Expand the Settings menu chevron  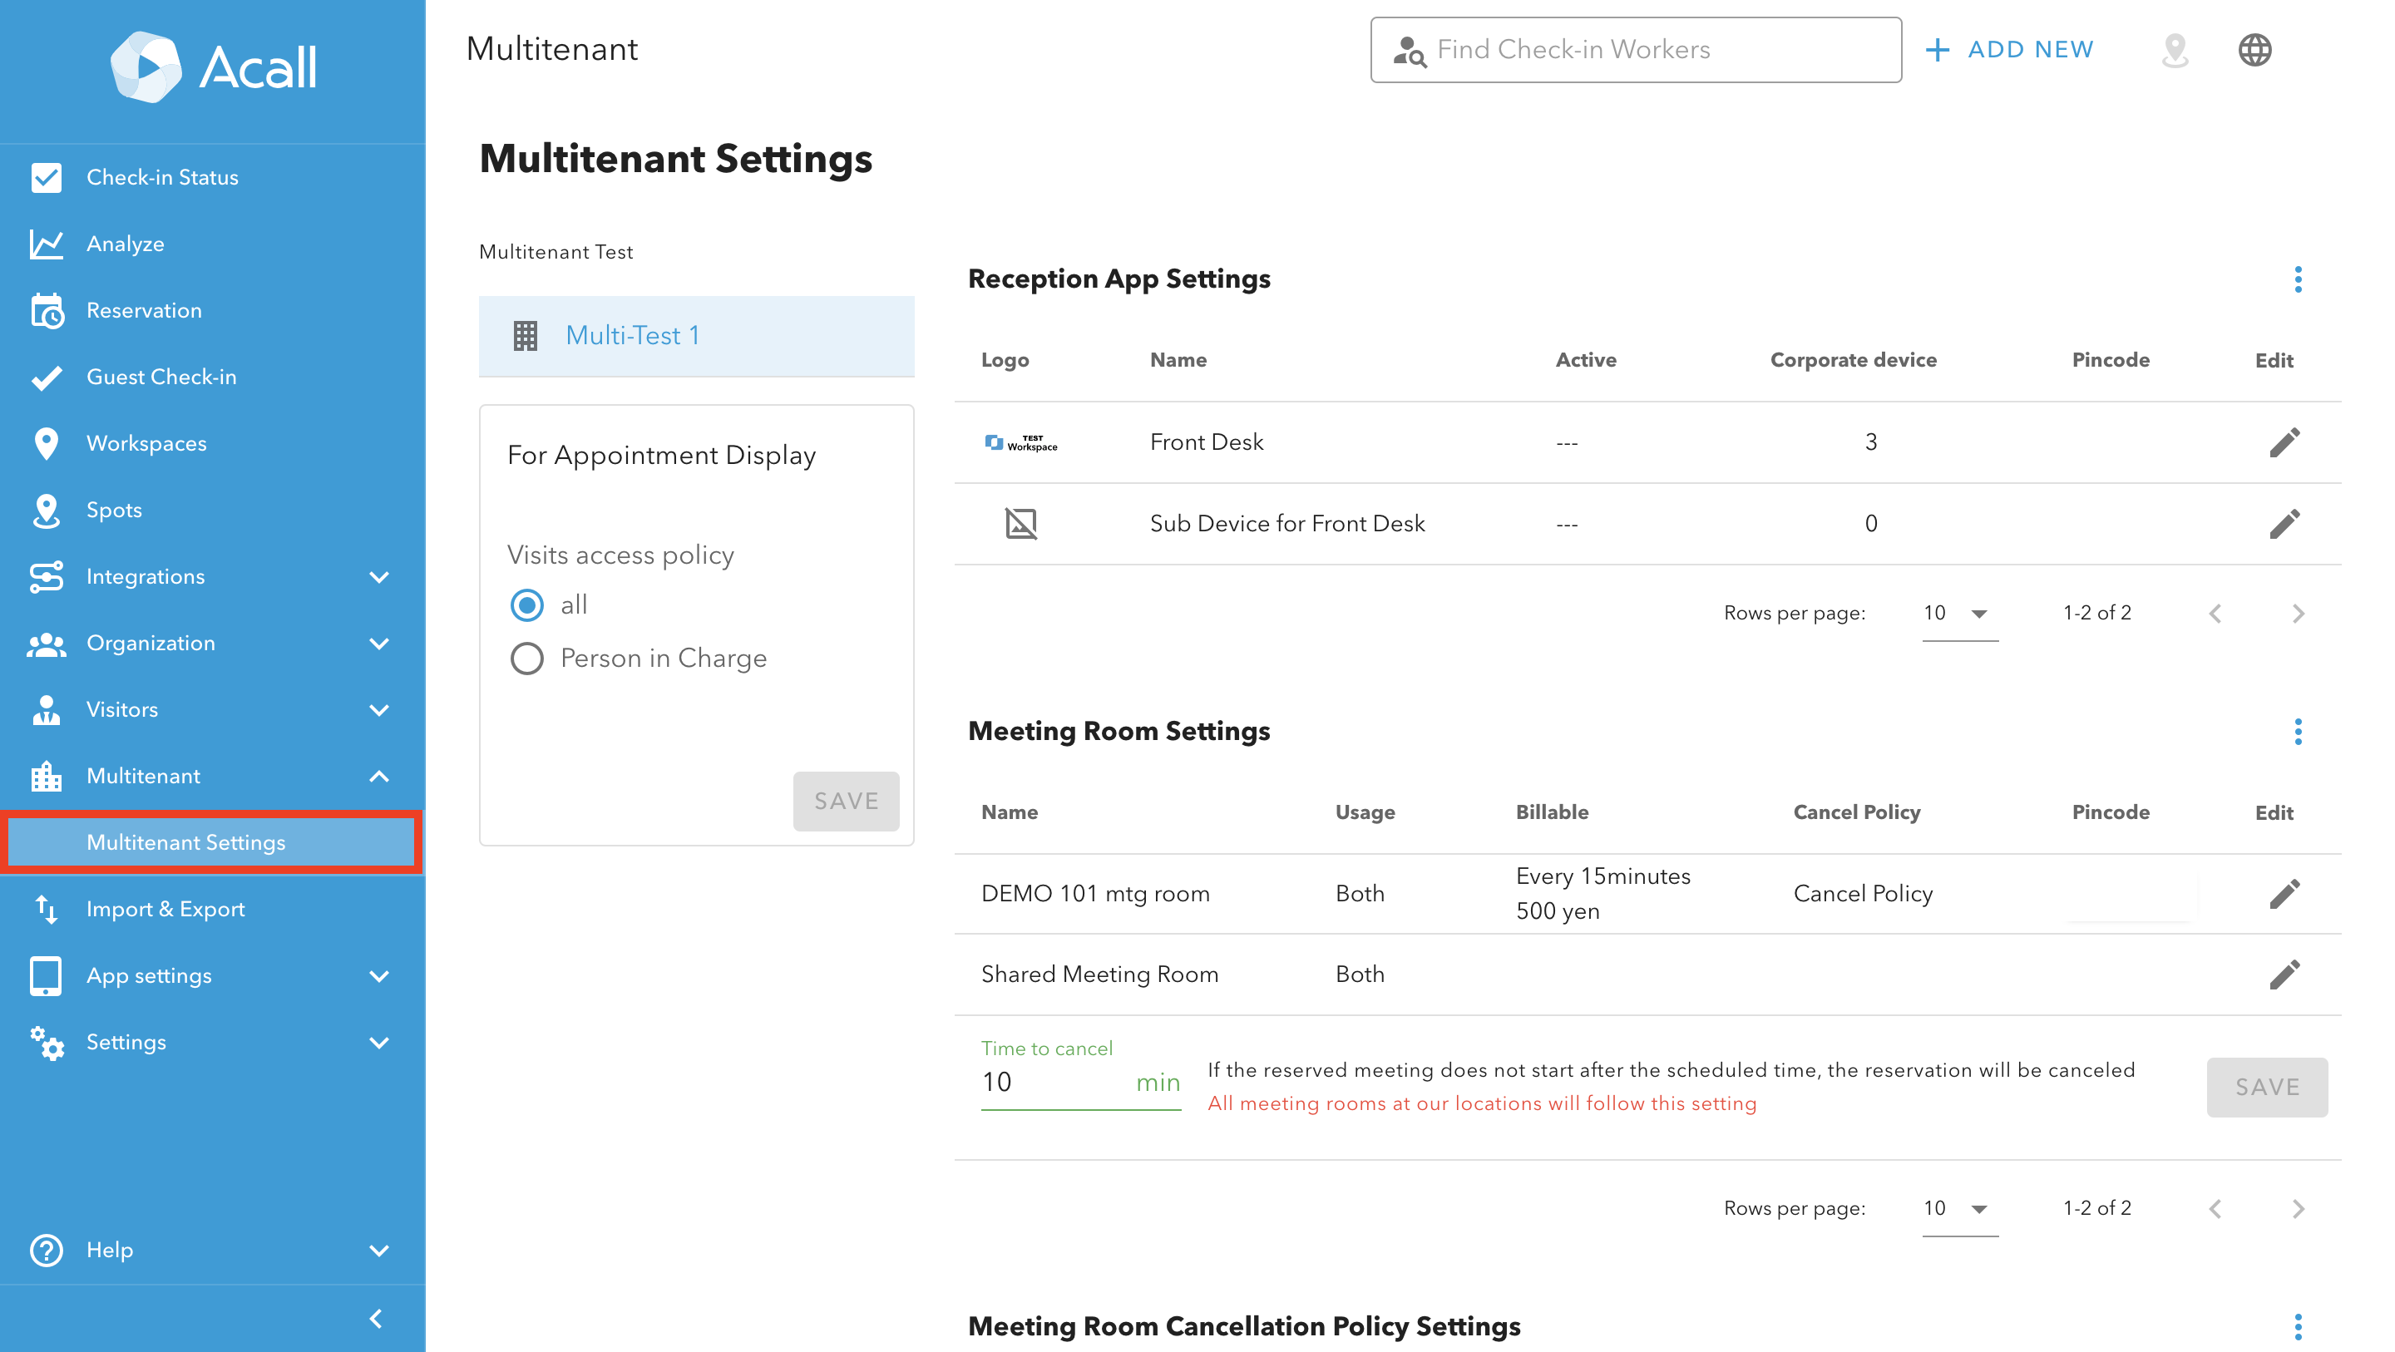378,1043
